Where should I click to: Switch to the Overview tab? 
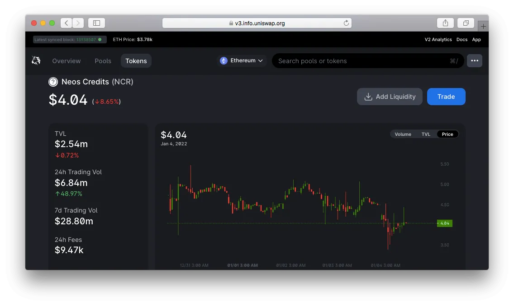[x=66, y=61]
